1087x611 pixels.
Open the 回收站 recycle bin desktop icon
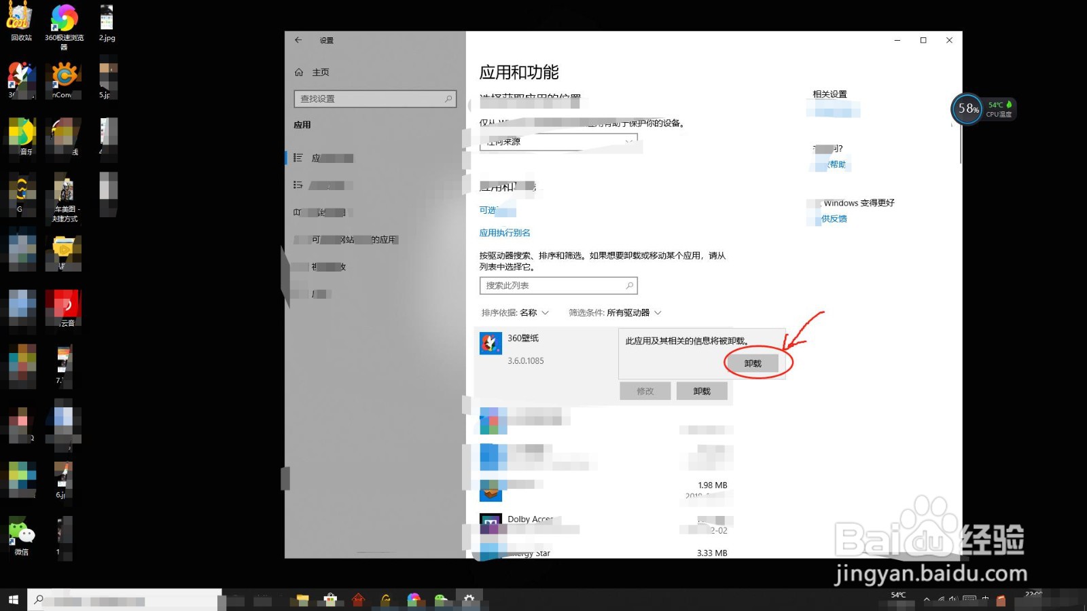tap(20, 20)
